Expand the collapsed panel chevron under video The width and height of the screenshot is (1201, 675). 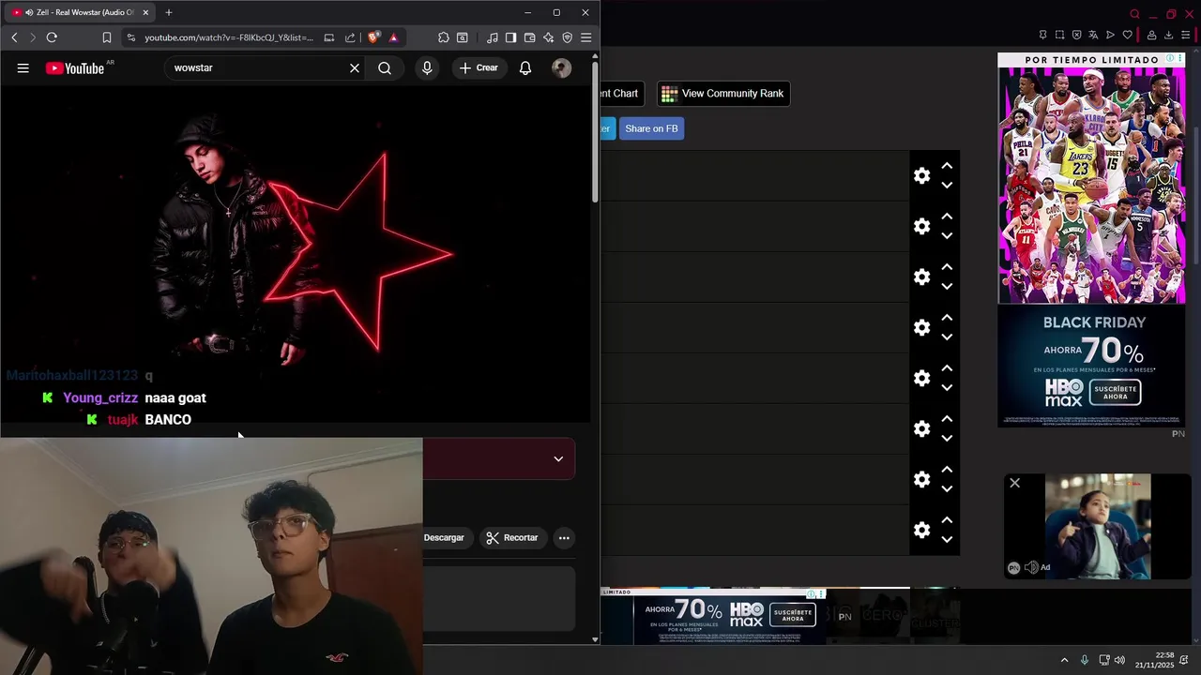tap(558, 458)
